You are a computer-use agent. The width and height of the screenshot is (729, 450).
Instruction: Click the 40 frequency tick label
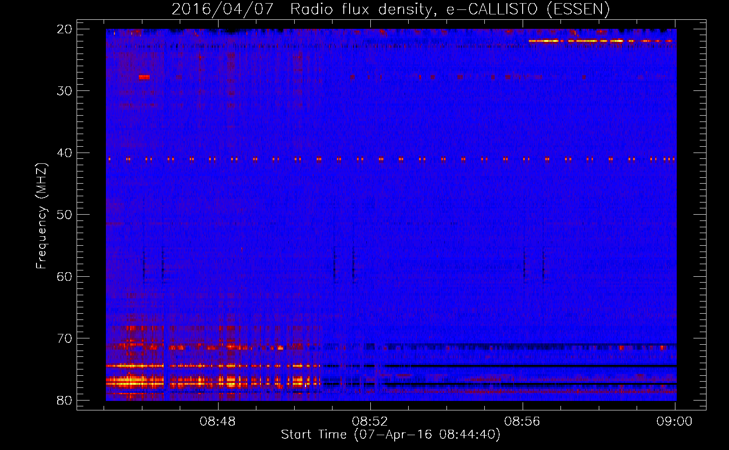pos(65,153)
